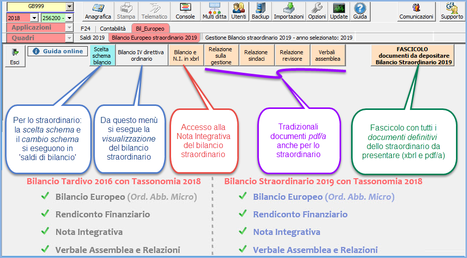The height and width of the screenshot is (258, 467).
Task: Expand the Quadri dropdown
Action: point(69,38)
